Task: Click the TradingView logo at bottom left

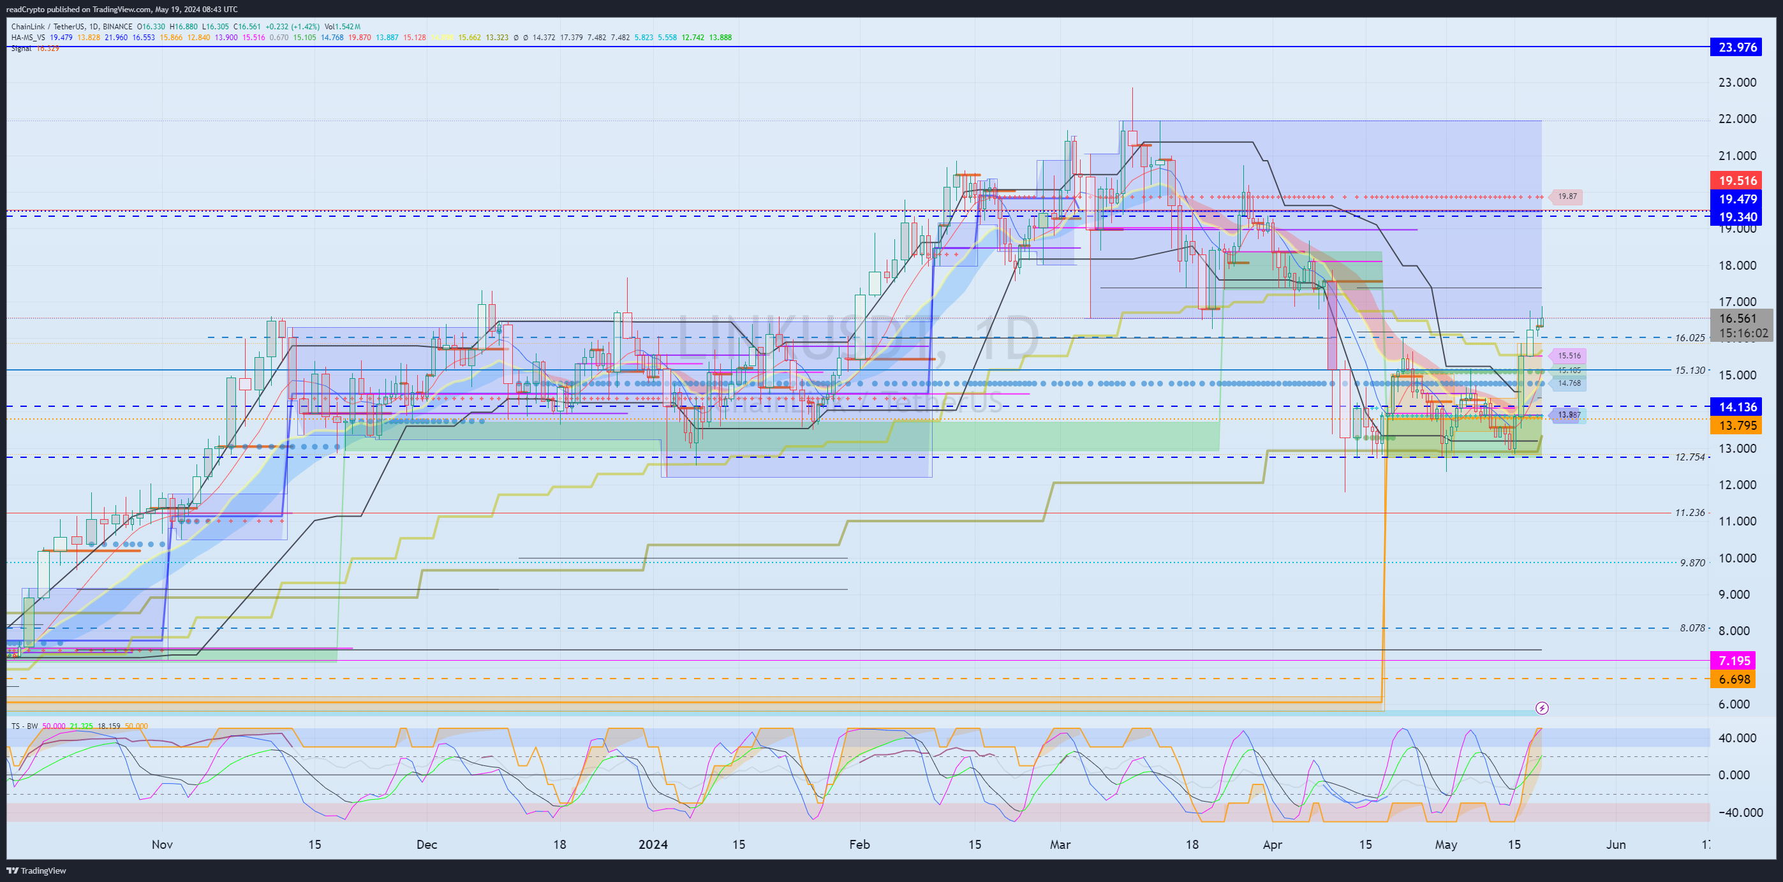Action: [36, 871]
